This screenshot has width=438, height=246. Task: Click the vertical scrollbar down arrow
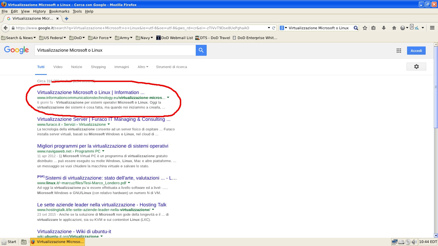click(436, 236)
